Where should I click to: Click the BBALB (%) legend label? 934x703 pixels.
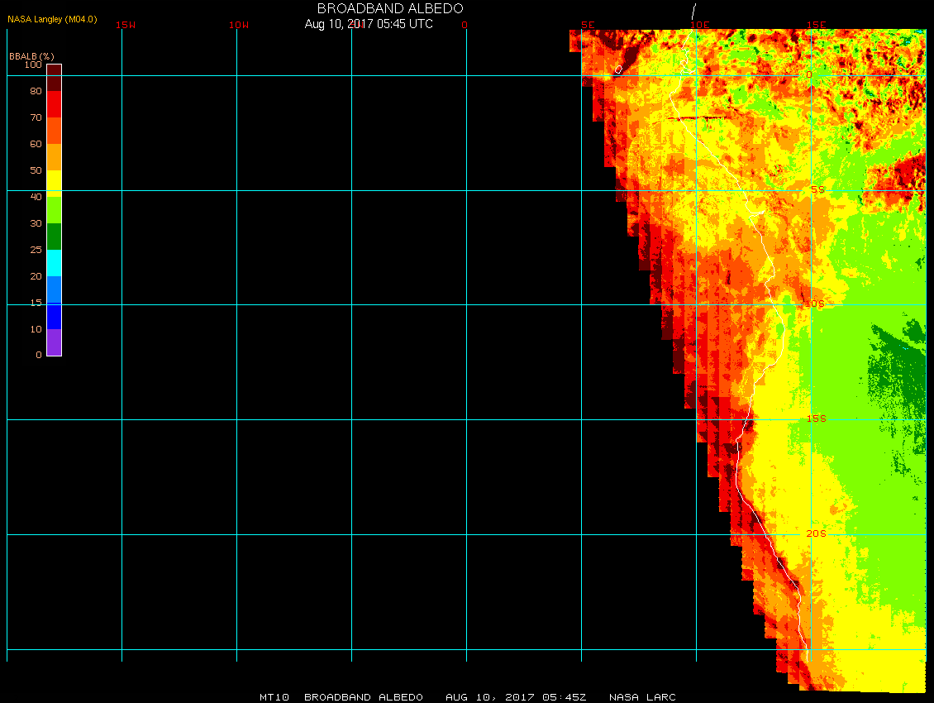pos(31,55)
